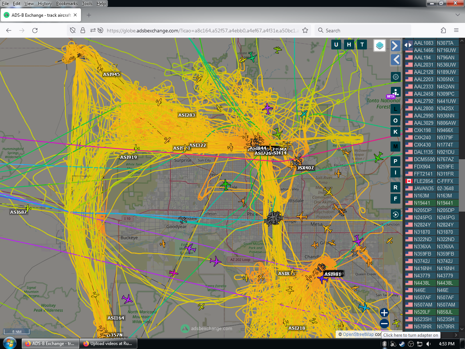Toggle the K map button

[396, 132]
